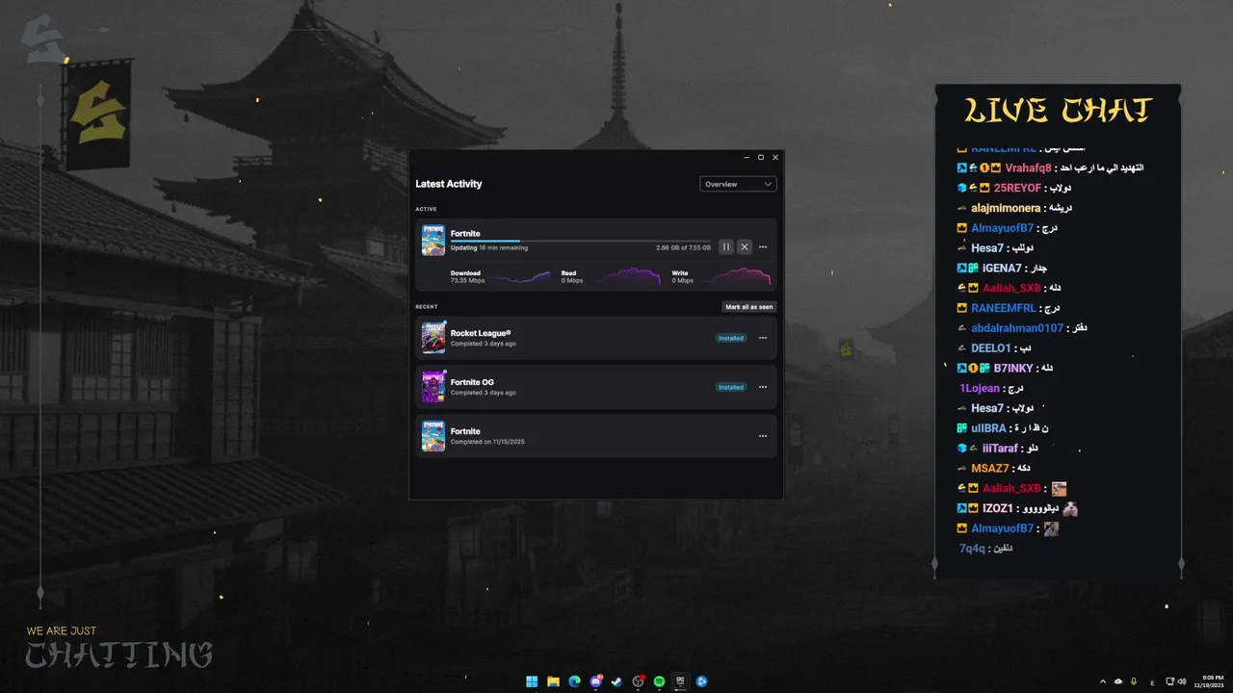Pause the Fortnite update download
The image size is (1233, 693).
pyautogui.click(x=726, y=247)
